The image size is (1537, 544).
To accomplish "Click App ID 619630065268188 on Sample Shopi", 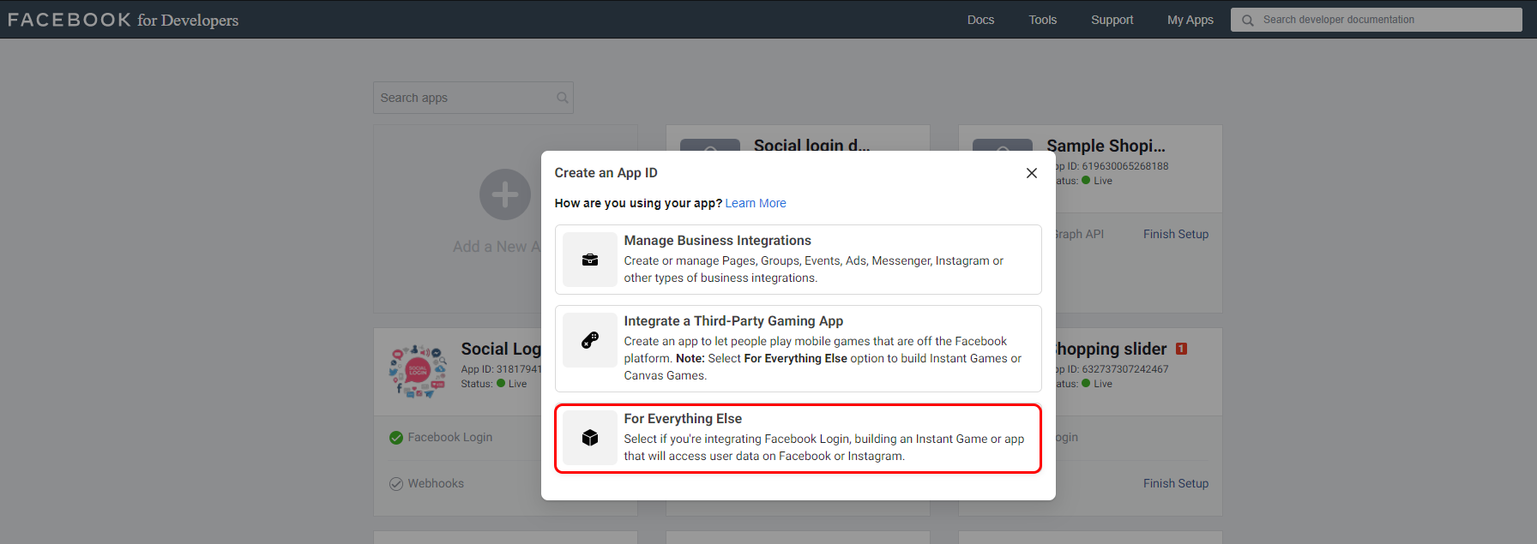I will 1112,166.
